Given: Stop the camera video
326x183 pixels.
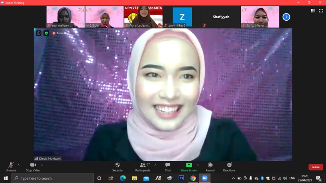Looking at the screenshot, I should [33, 167].
